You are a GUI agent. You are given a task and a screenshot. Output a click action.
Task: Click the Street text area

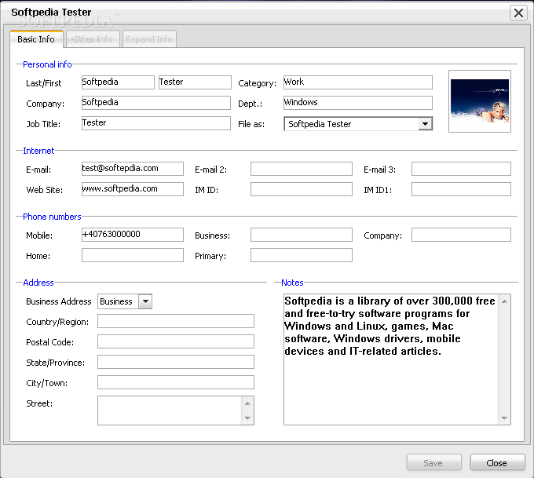[170, 410]
